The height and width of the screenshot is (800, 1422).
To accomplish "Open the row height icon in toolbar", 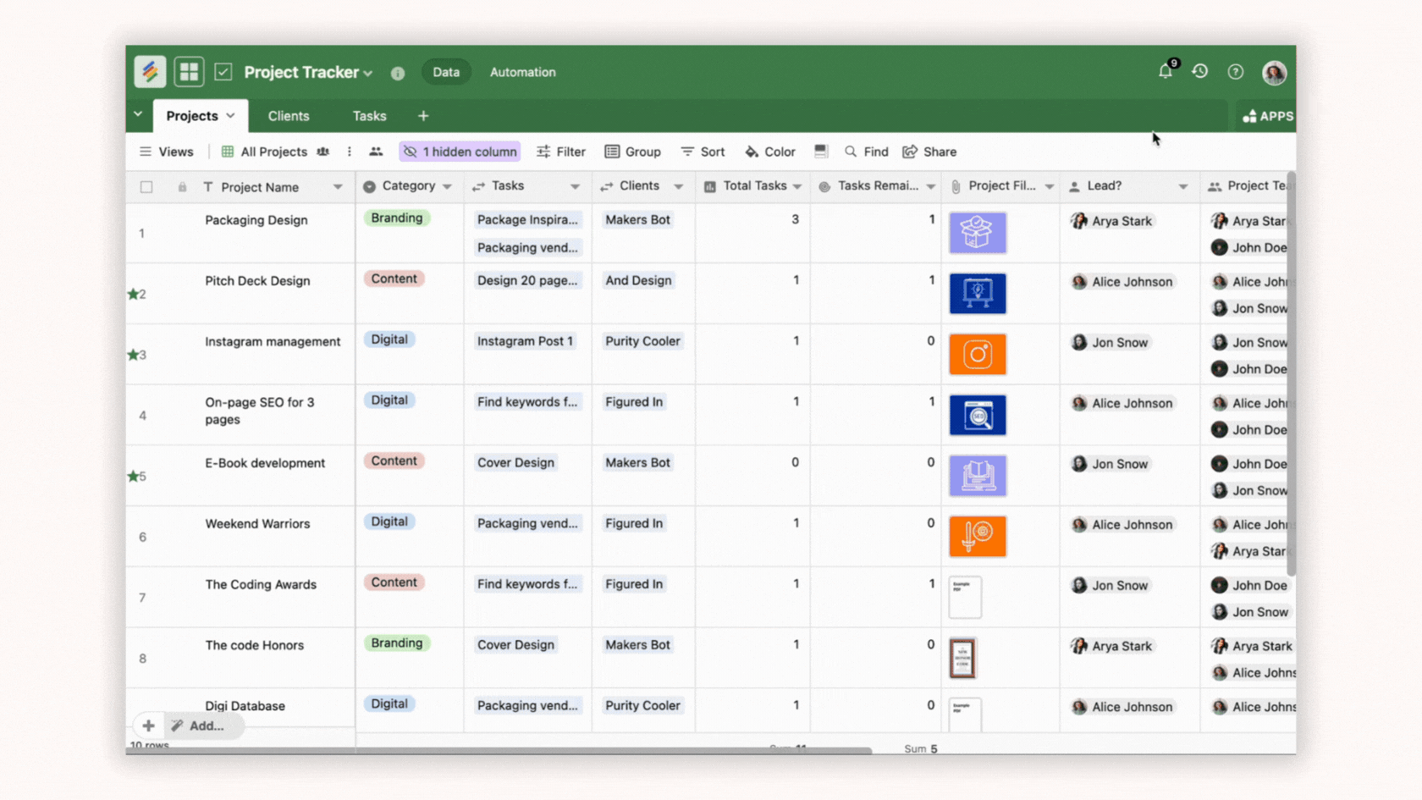I will (820, 152).
